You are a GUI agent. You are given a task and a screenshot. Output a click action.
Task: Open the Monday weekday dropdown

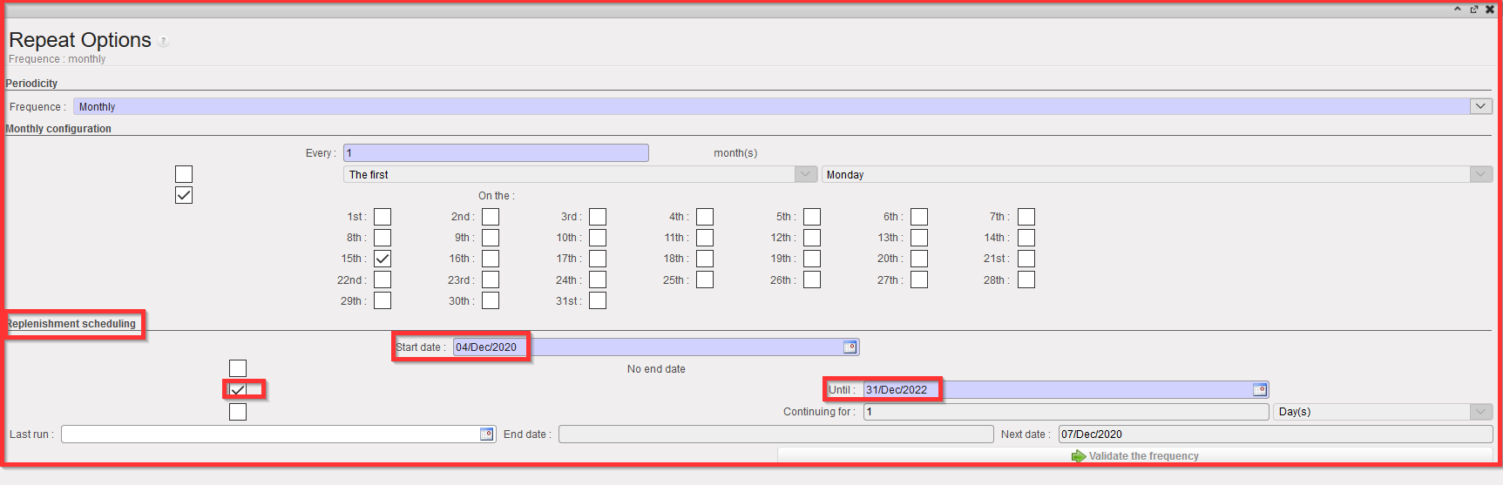pyautogui.click(x=1480, y=174)
